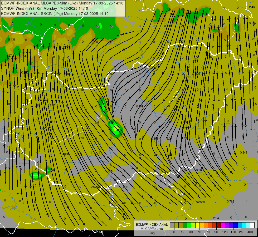Click the map value 10.6

[96, 122]
